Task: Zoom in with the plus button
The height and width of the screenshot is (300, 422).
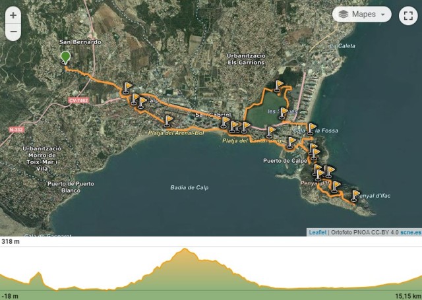Action: 13,15
